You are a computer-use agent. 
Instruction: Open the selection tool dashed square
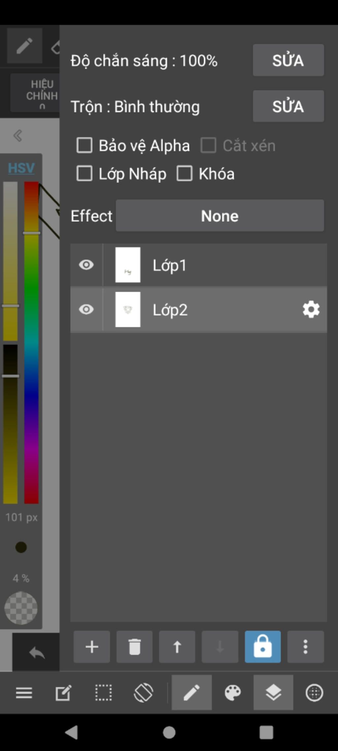coord(103,693)
